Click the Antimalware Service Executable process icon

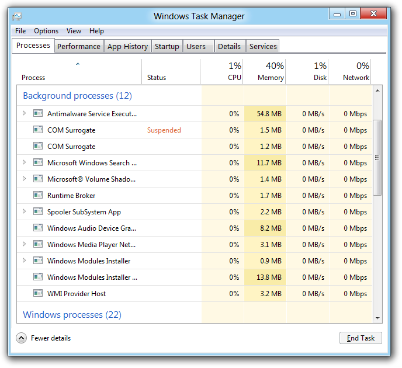pyautogui.click(x=38, y=114)
